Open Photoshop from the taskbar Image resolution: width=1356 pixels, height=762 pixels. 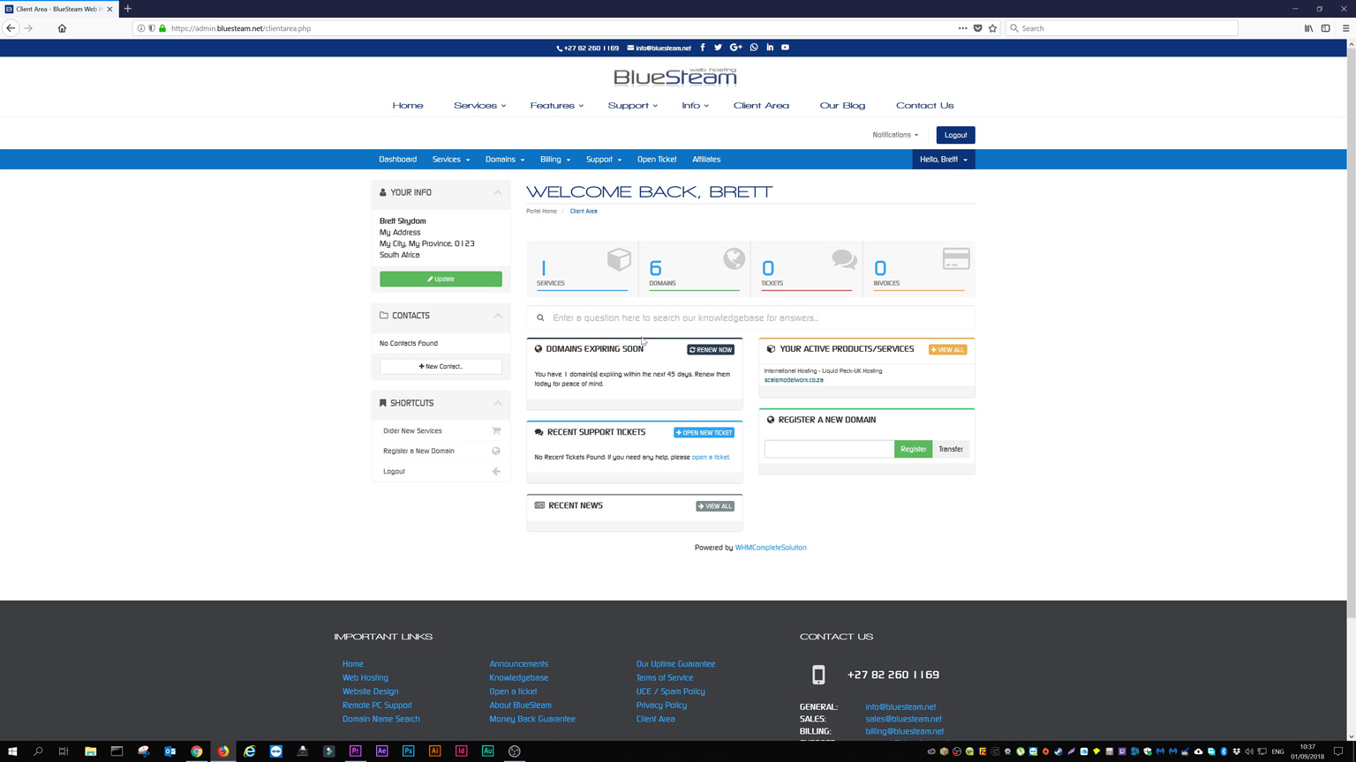pyautogui.click(x=408, y=751)
